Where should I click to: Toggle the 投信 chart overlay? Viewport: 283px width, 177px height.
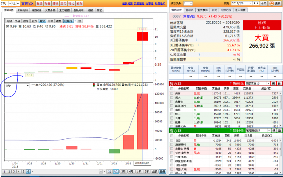26,21
